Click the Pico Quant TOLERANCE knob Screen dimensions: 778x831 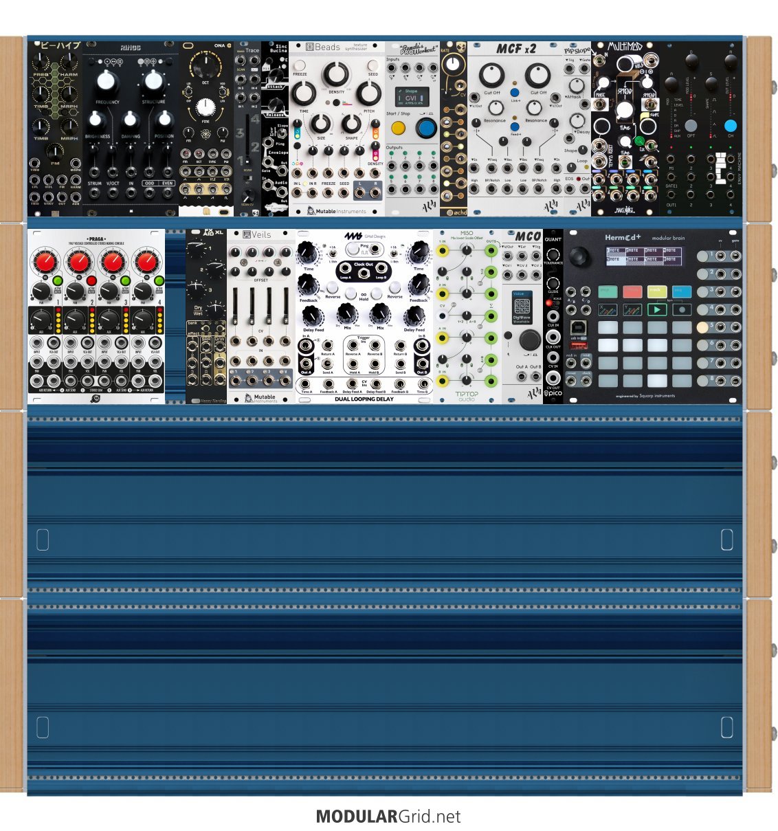coord(553,254)
